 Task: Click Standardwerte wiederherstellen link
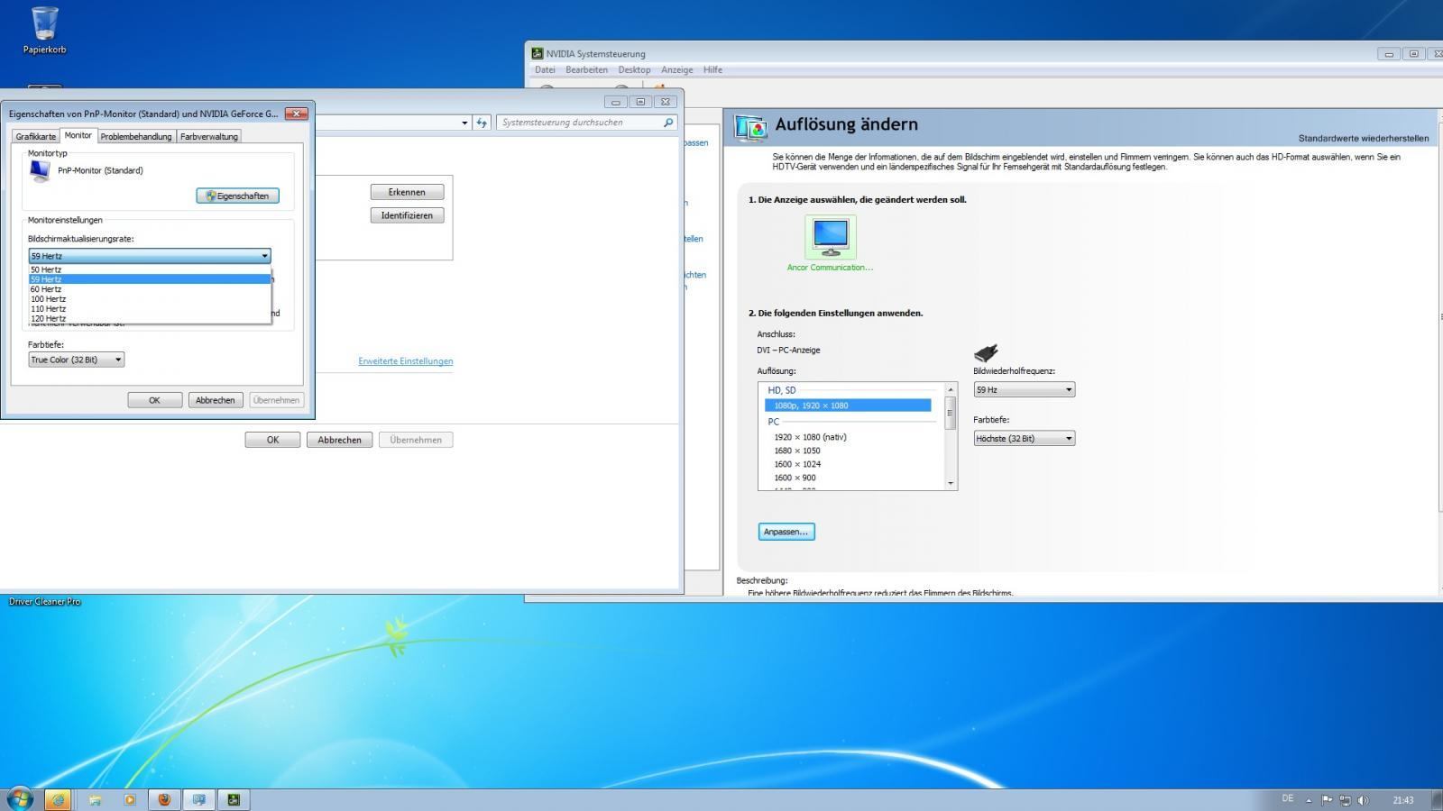point(1363,139)
